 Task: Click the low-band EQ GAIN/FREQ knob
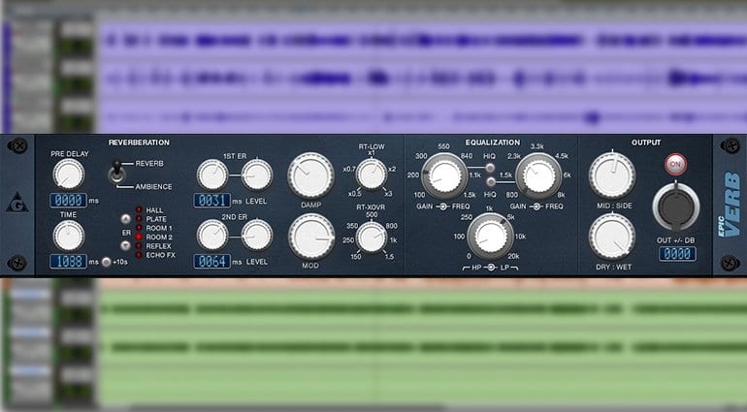[444, 176]
